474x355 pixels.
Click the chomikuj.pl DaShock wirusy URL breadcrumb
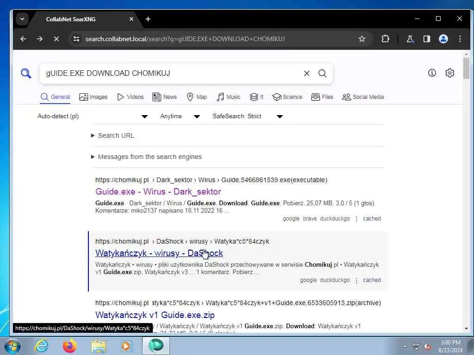(x=182, y=241)
